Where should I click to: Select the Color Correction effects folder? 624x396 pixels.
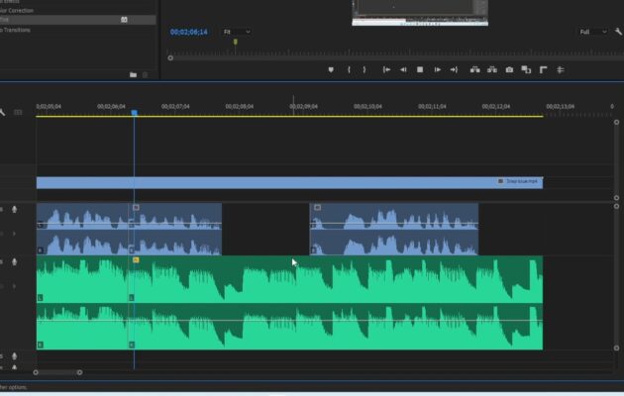[x=18, y=10]
